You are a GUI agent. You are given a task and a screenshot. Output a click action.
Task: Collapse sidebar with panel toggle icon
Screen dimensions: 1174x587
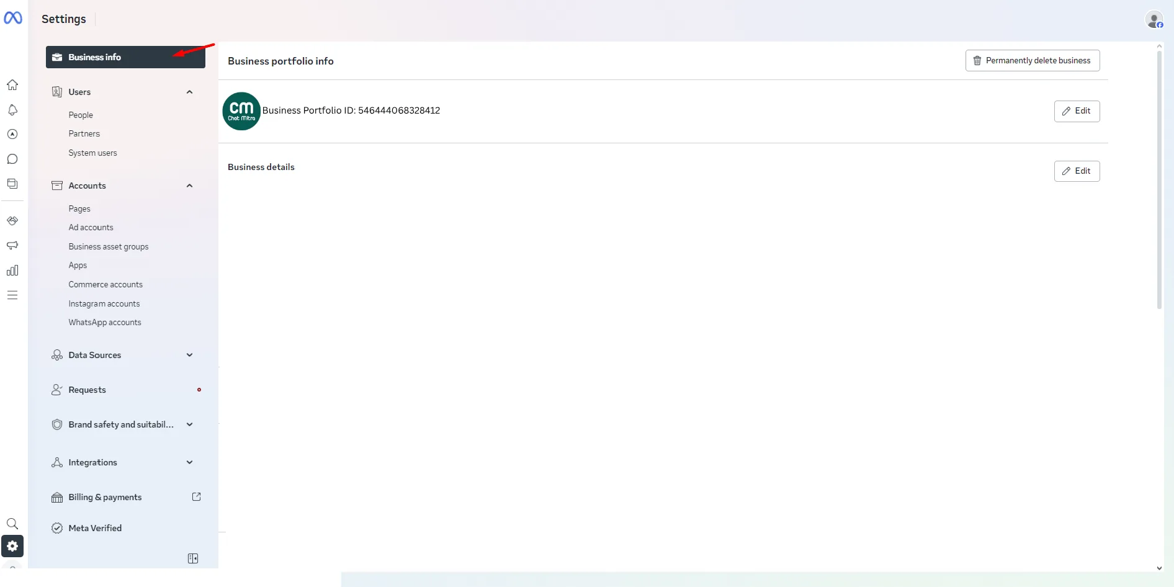[x=193, y=558]
